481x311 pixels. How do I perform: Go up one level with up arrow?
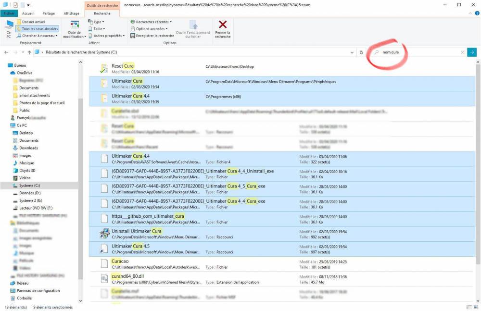pyautogui.click(x=29, y=52)
